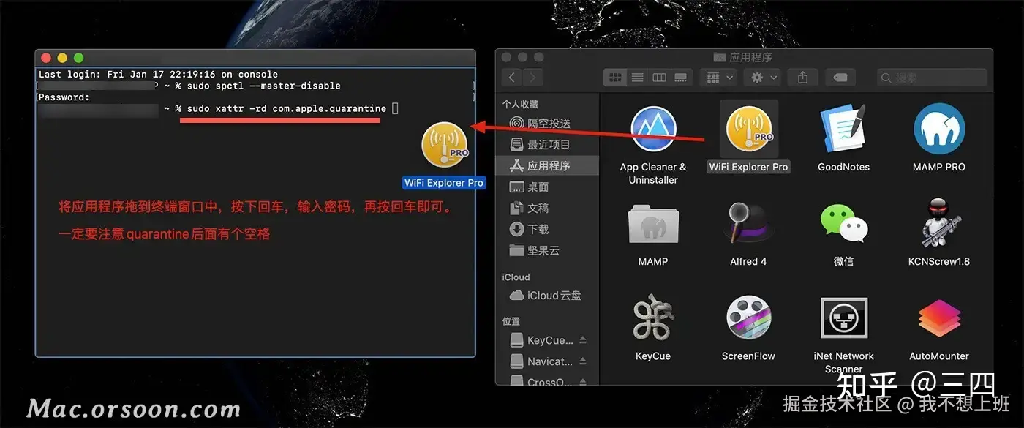Click the 个人收藏 sidebar heading
Screen dimensions: 1024x428
520,105
